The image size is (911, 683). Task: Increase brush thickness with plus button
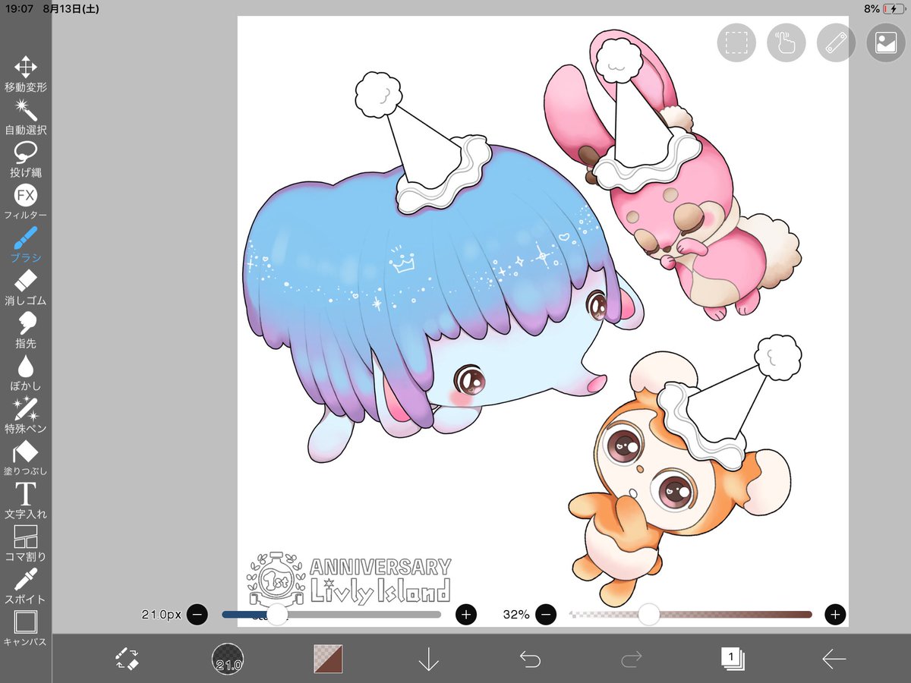coord(466,614)
